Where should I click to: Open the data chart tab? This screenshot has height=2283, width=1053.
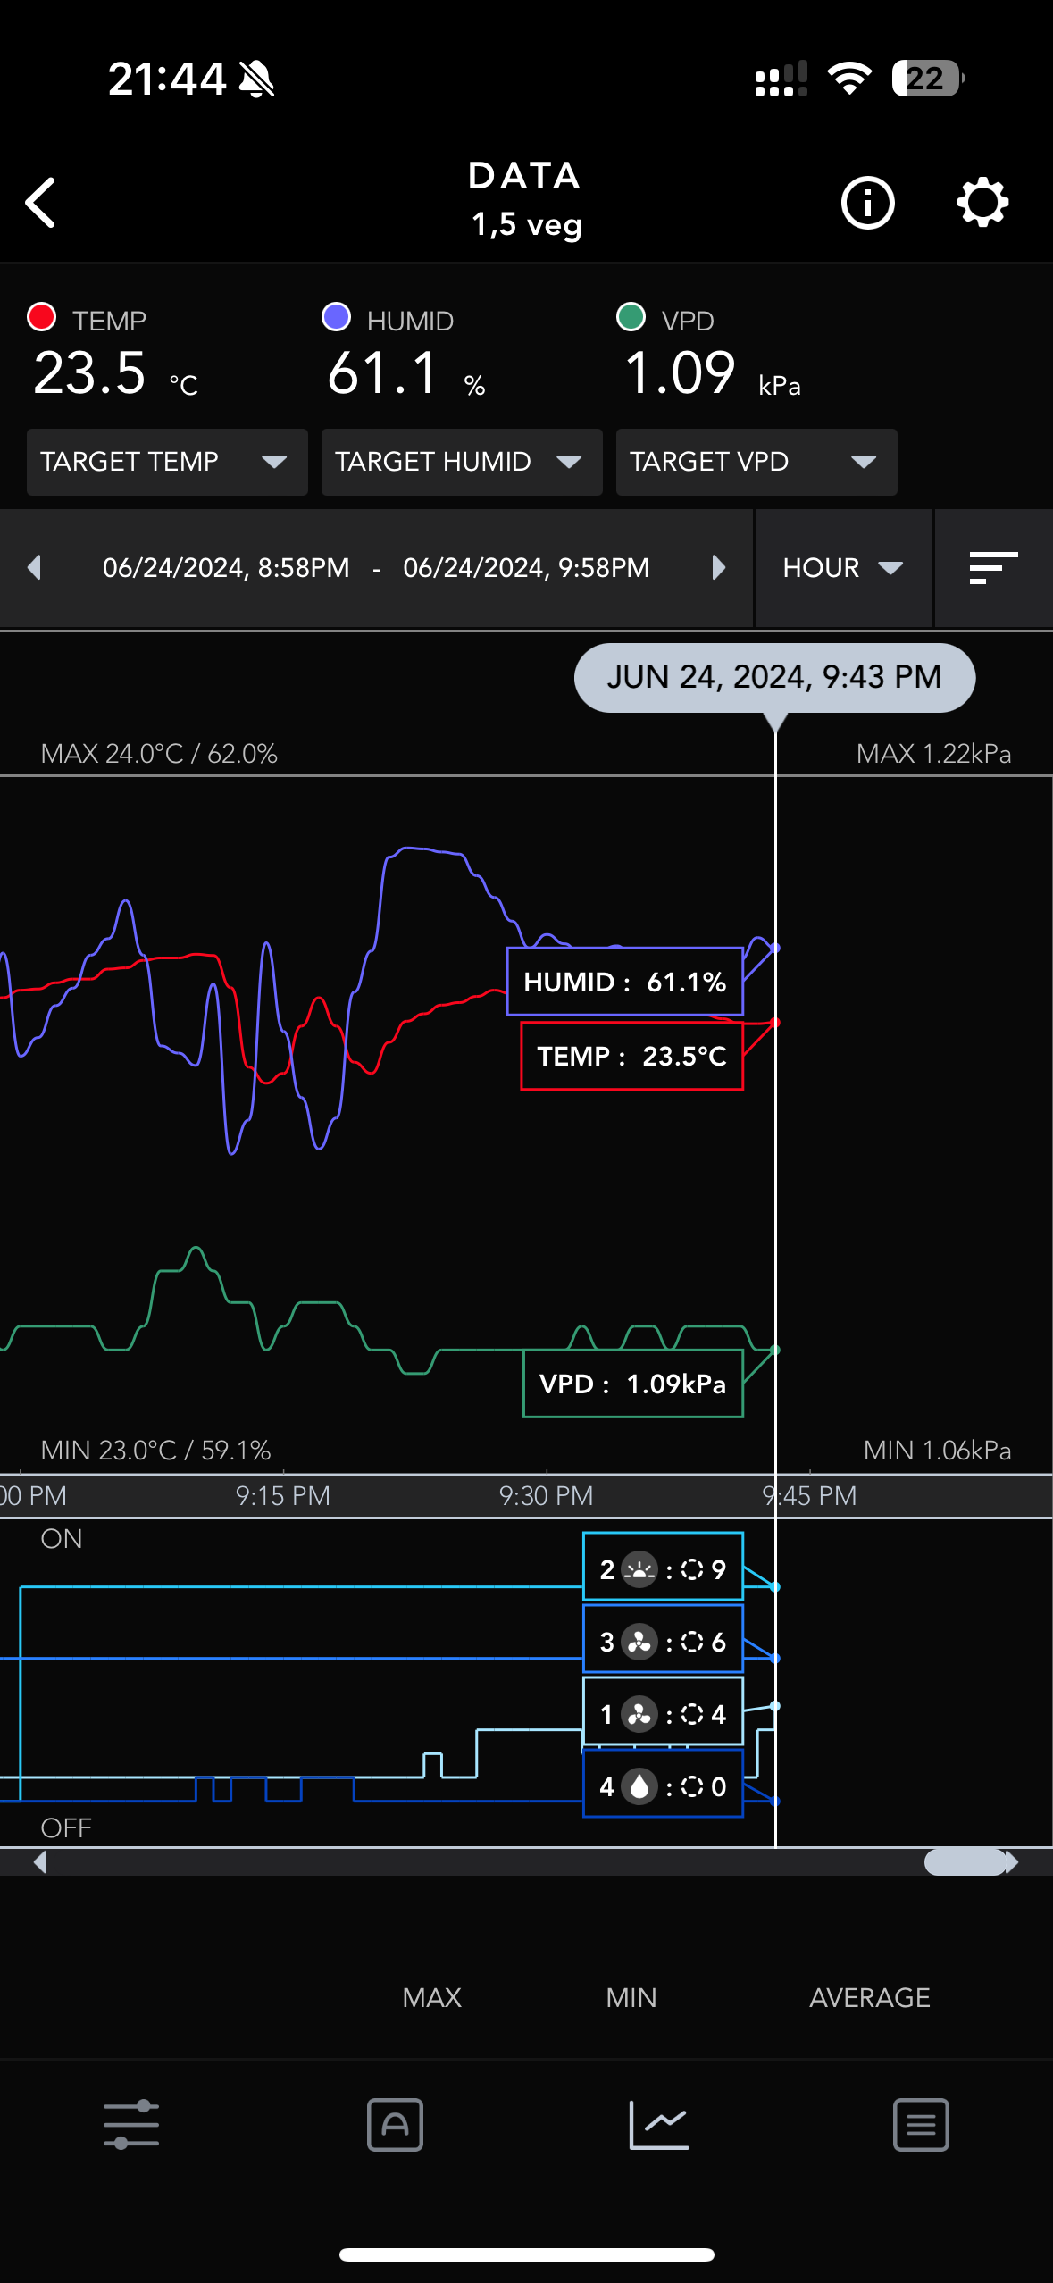(x=658, y=2124)
